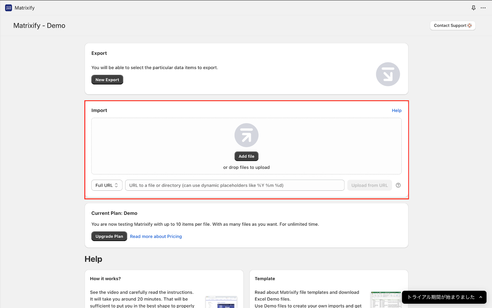Click 'or drop files to upload' text
Image resolution: width=492 pixels, height=308 pixels.
pos(246,167)
